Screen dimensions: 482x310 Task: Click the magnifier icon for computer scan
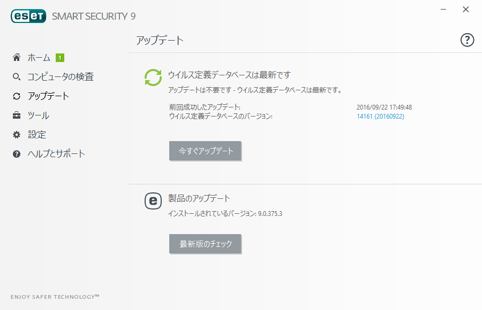click(17, 77)
